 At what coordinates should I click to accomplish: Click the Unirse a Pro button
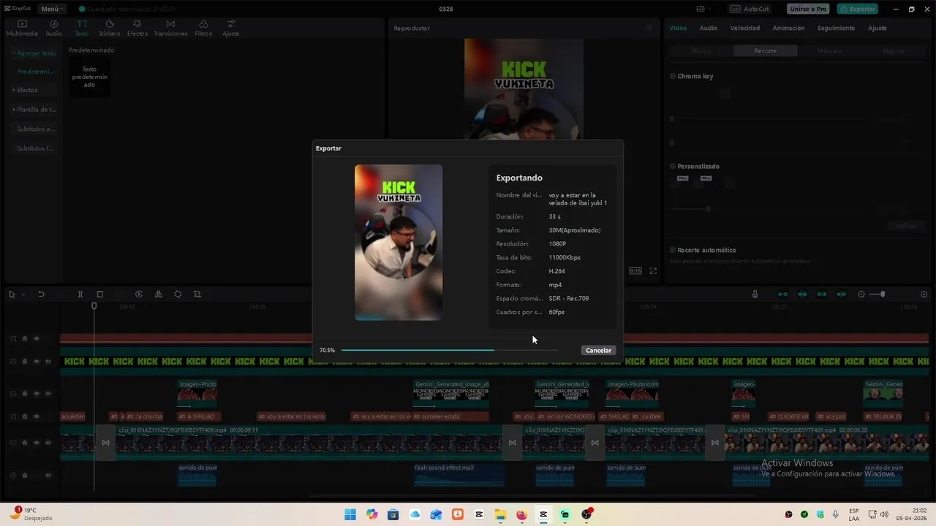(808, 9)
